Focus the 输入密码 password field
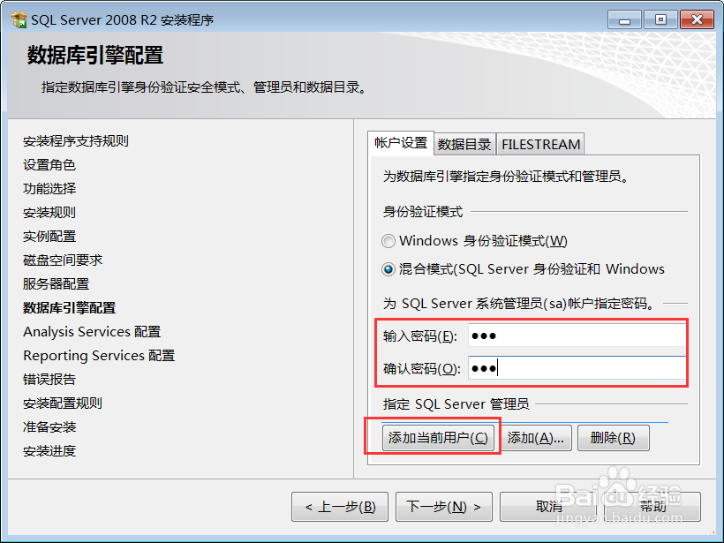 pos(577,336)
